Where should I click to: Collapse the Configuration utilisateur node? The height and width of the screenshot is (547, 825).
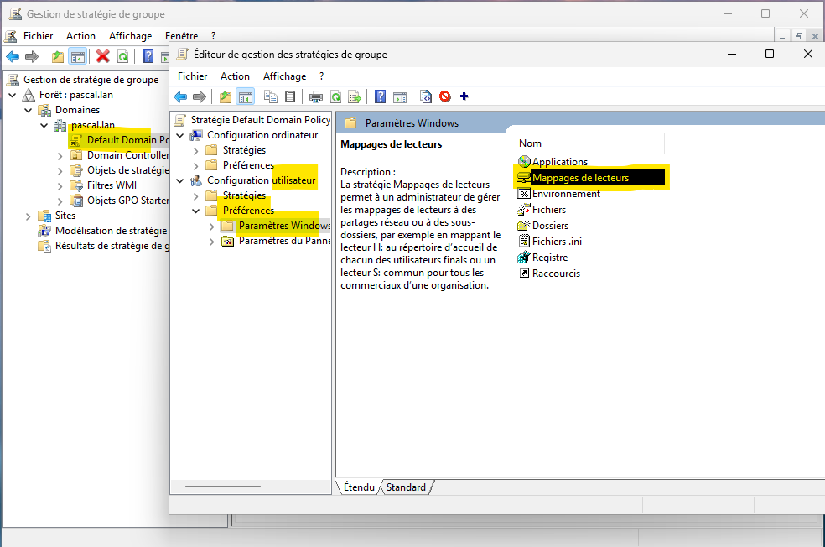(180, 180)
